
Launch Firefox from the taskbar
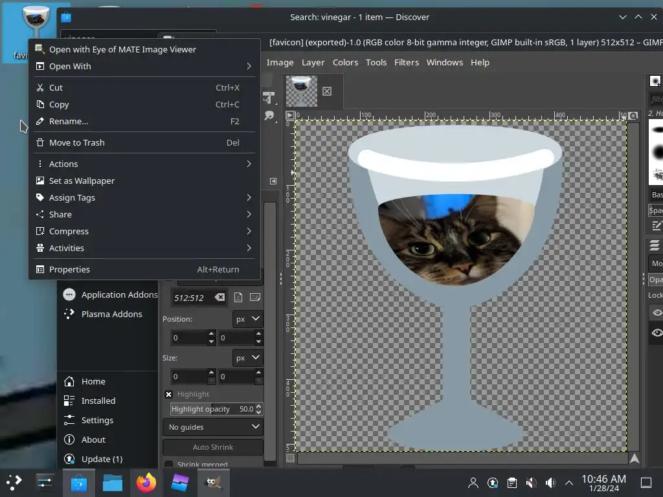click(146, 482)
